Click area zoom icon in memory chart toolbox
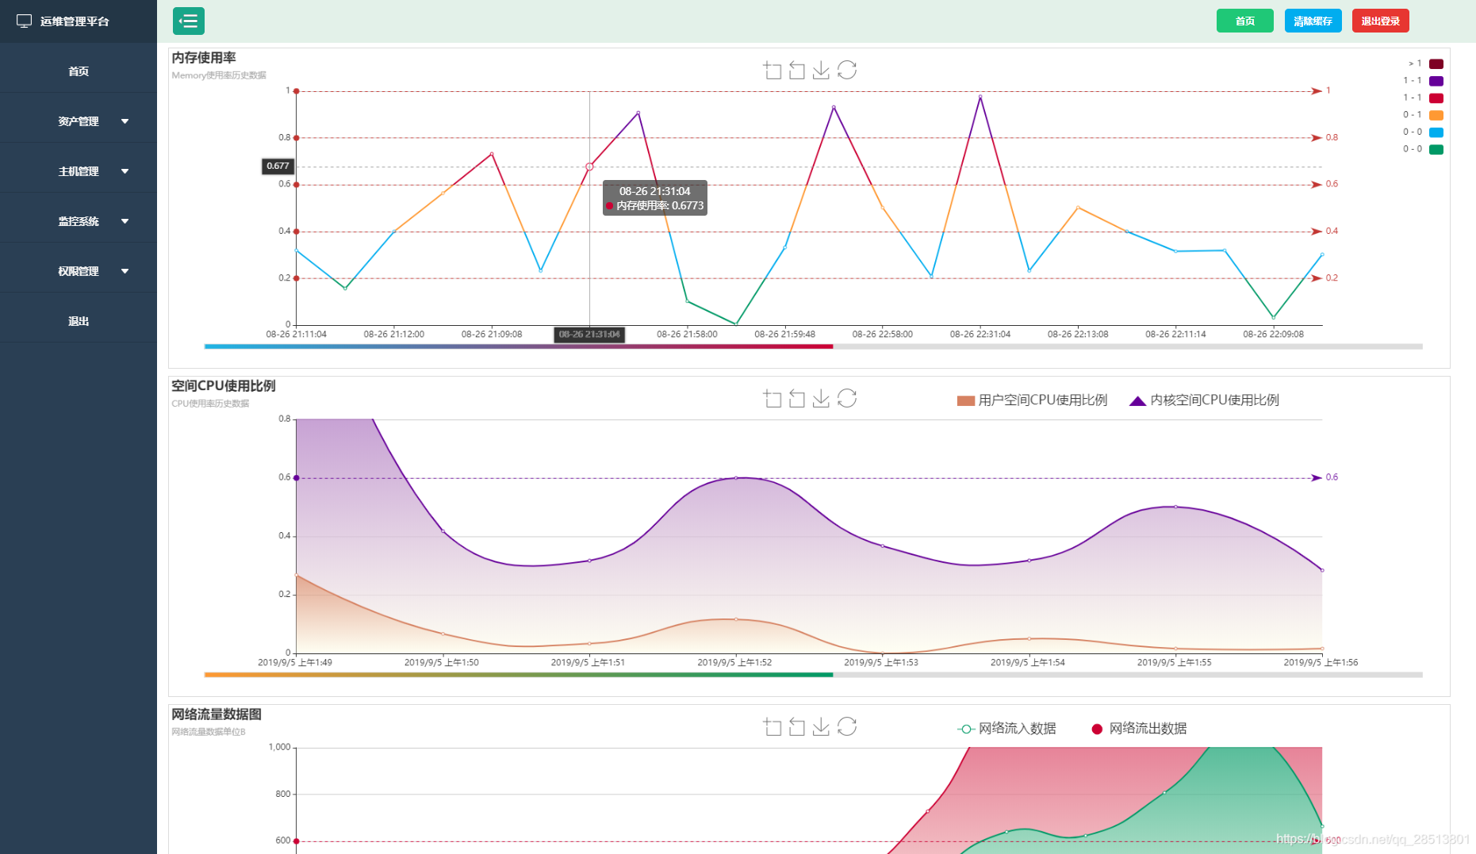 point(773,71)
